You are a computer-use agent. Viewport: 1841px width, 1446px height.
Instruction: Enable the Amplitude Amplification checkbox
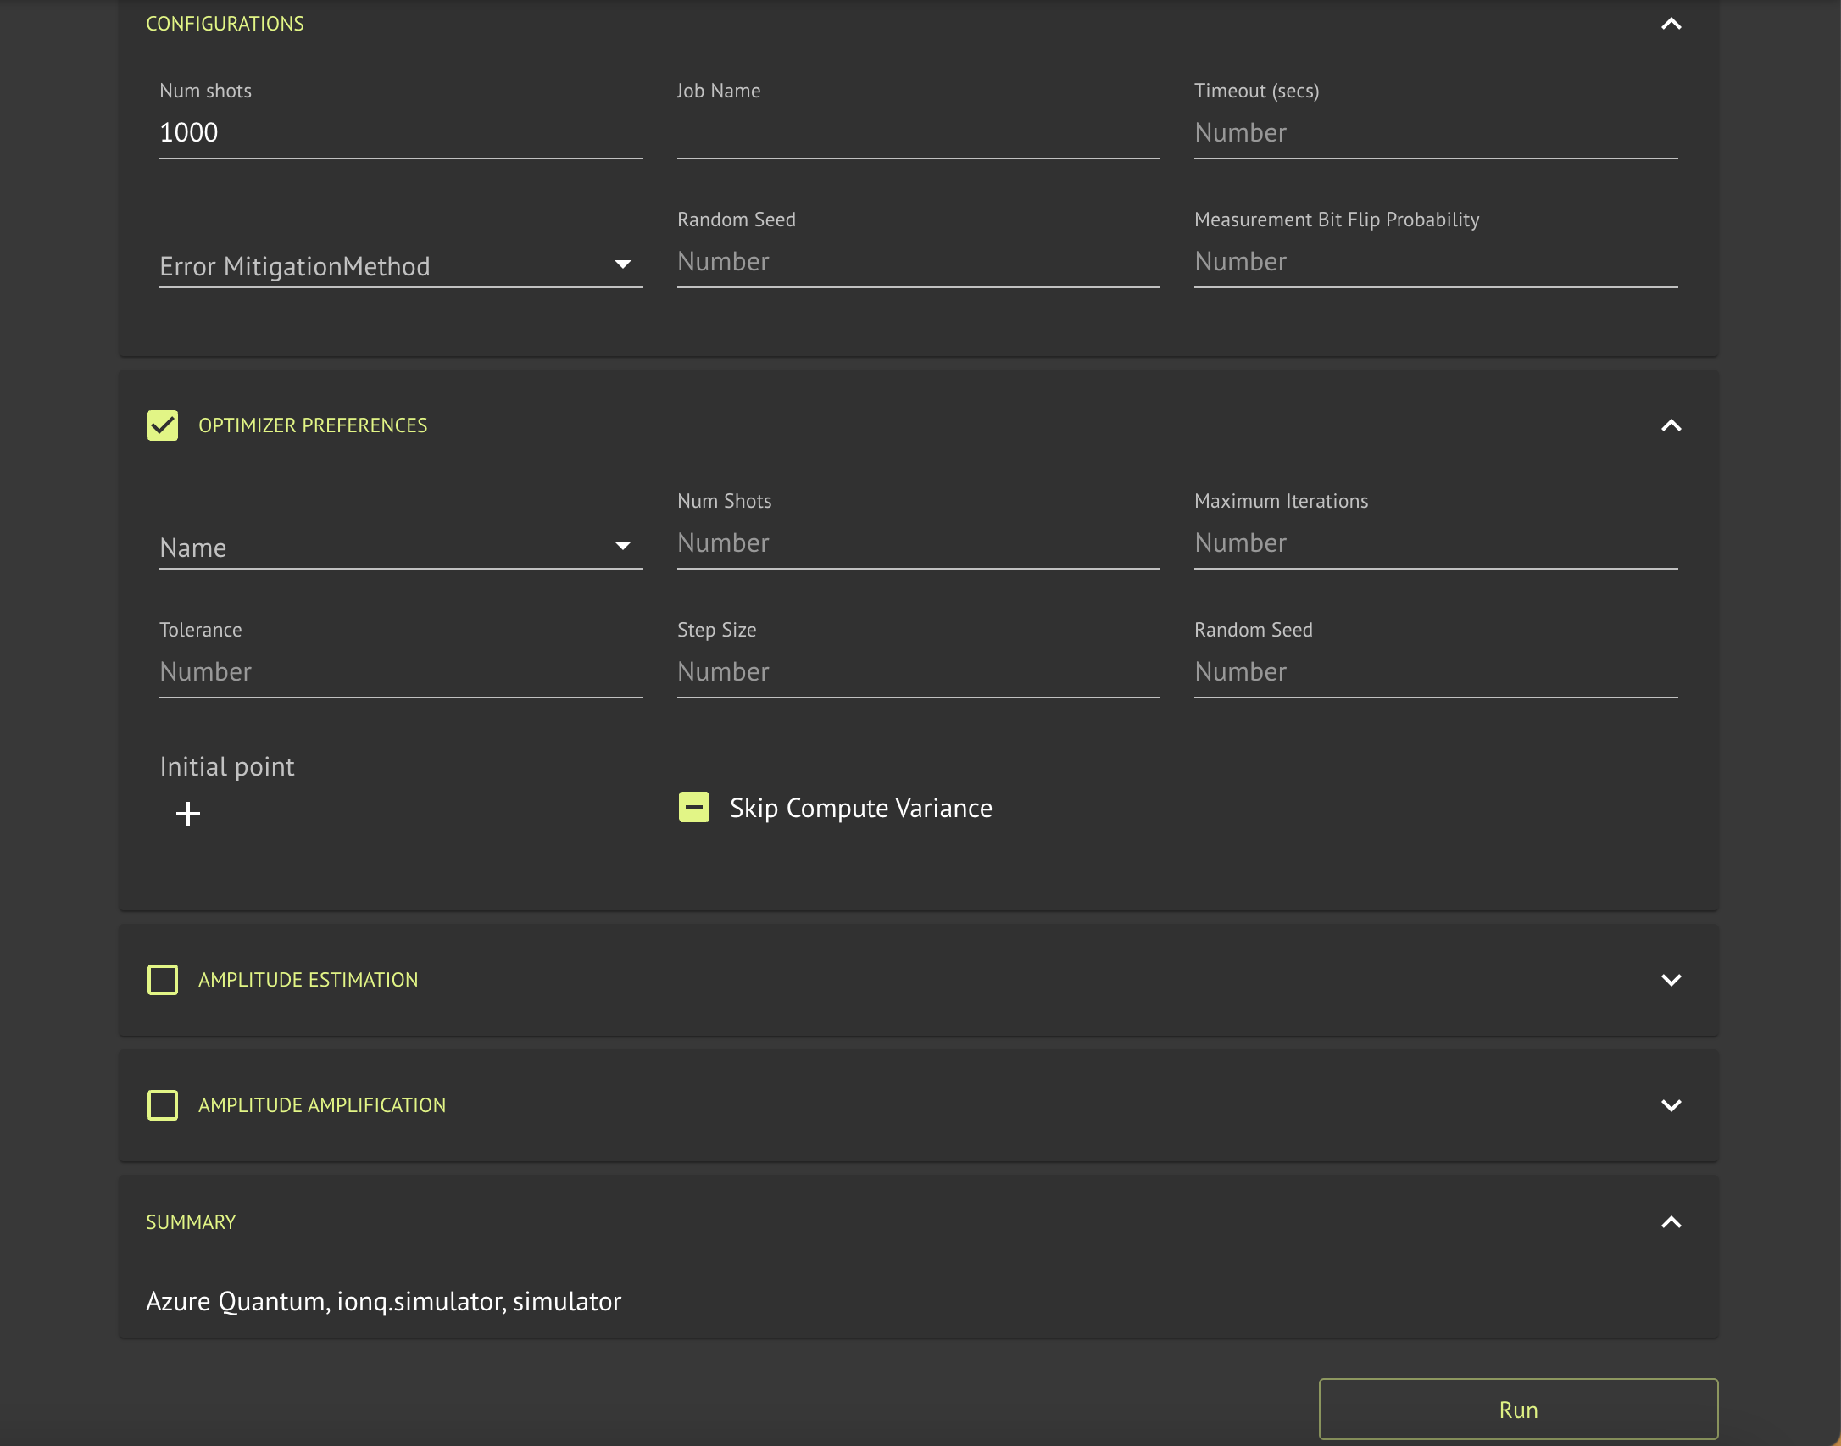(163, 1105)
